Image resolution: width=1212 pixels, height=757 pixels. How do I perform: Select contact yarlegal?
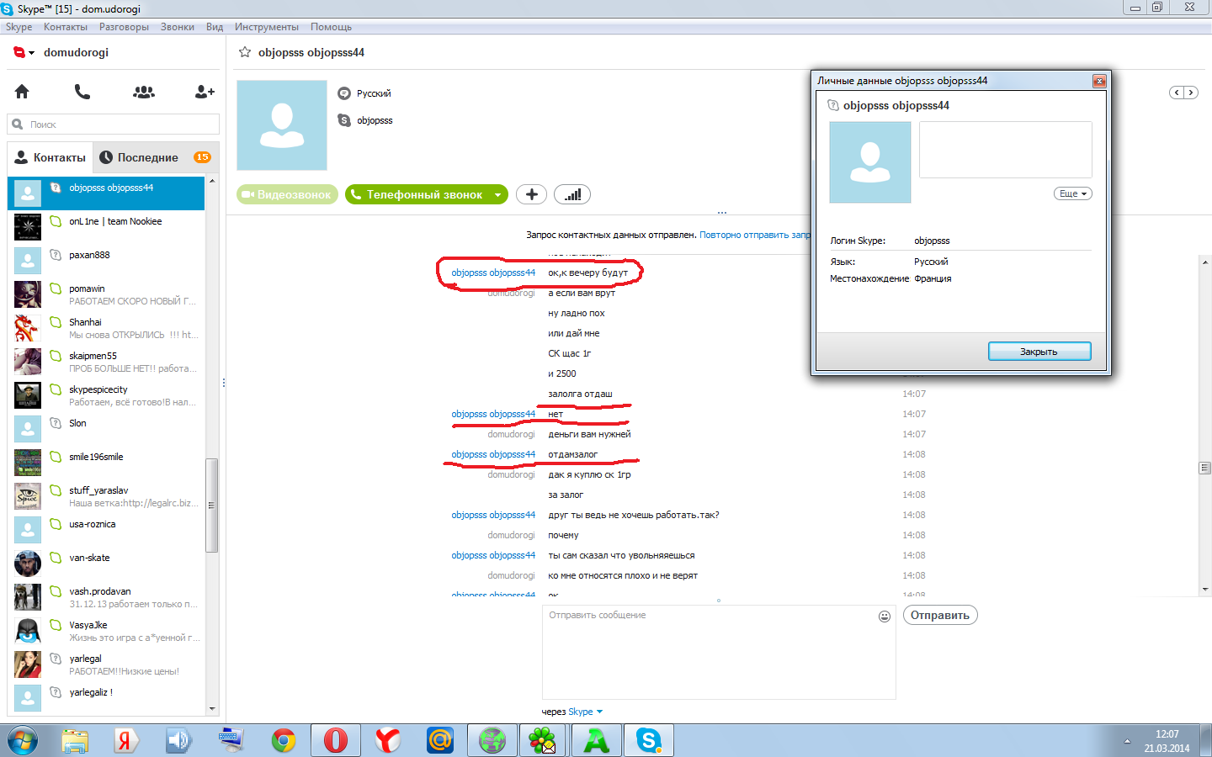[x=106, y=664]
